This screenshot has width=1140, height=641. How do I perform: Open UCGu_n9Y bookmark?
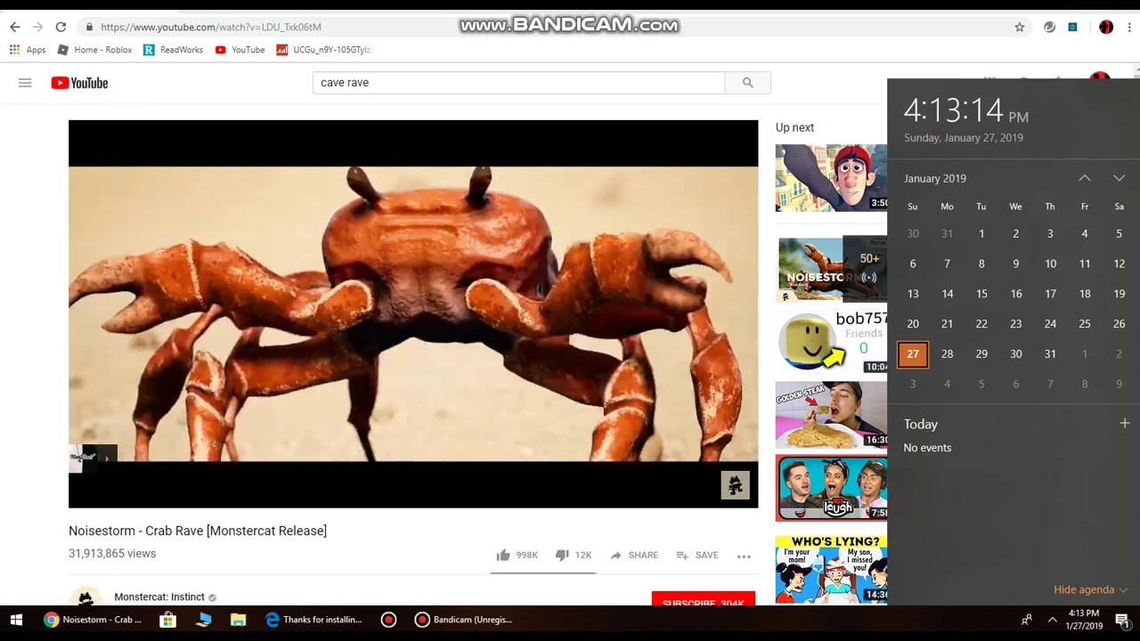pos(324,50)
